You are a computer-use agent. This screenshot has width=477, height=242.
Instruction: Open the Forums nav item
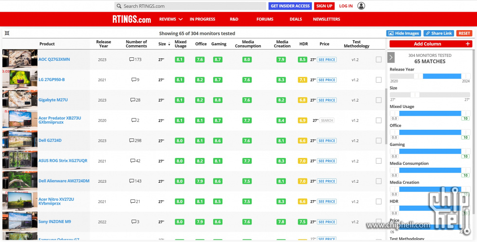pos(265,19)
